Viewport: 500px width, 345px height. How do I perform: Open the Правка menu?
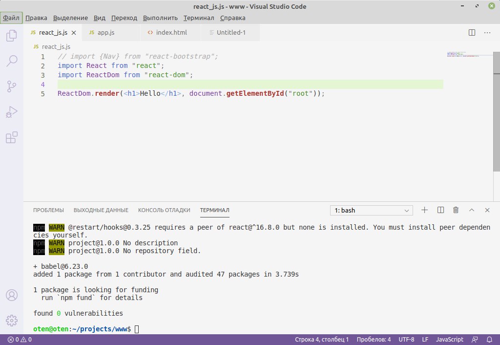(36, 18)
